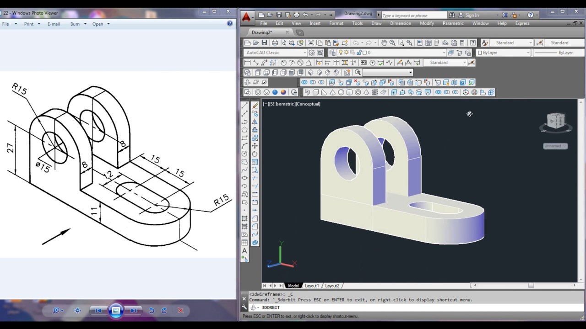Choose the Move tool in Modify toolbar
Viewport: 586px width, 329px height.
pyautogui.click(x=255, y=146)
